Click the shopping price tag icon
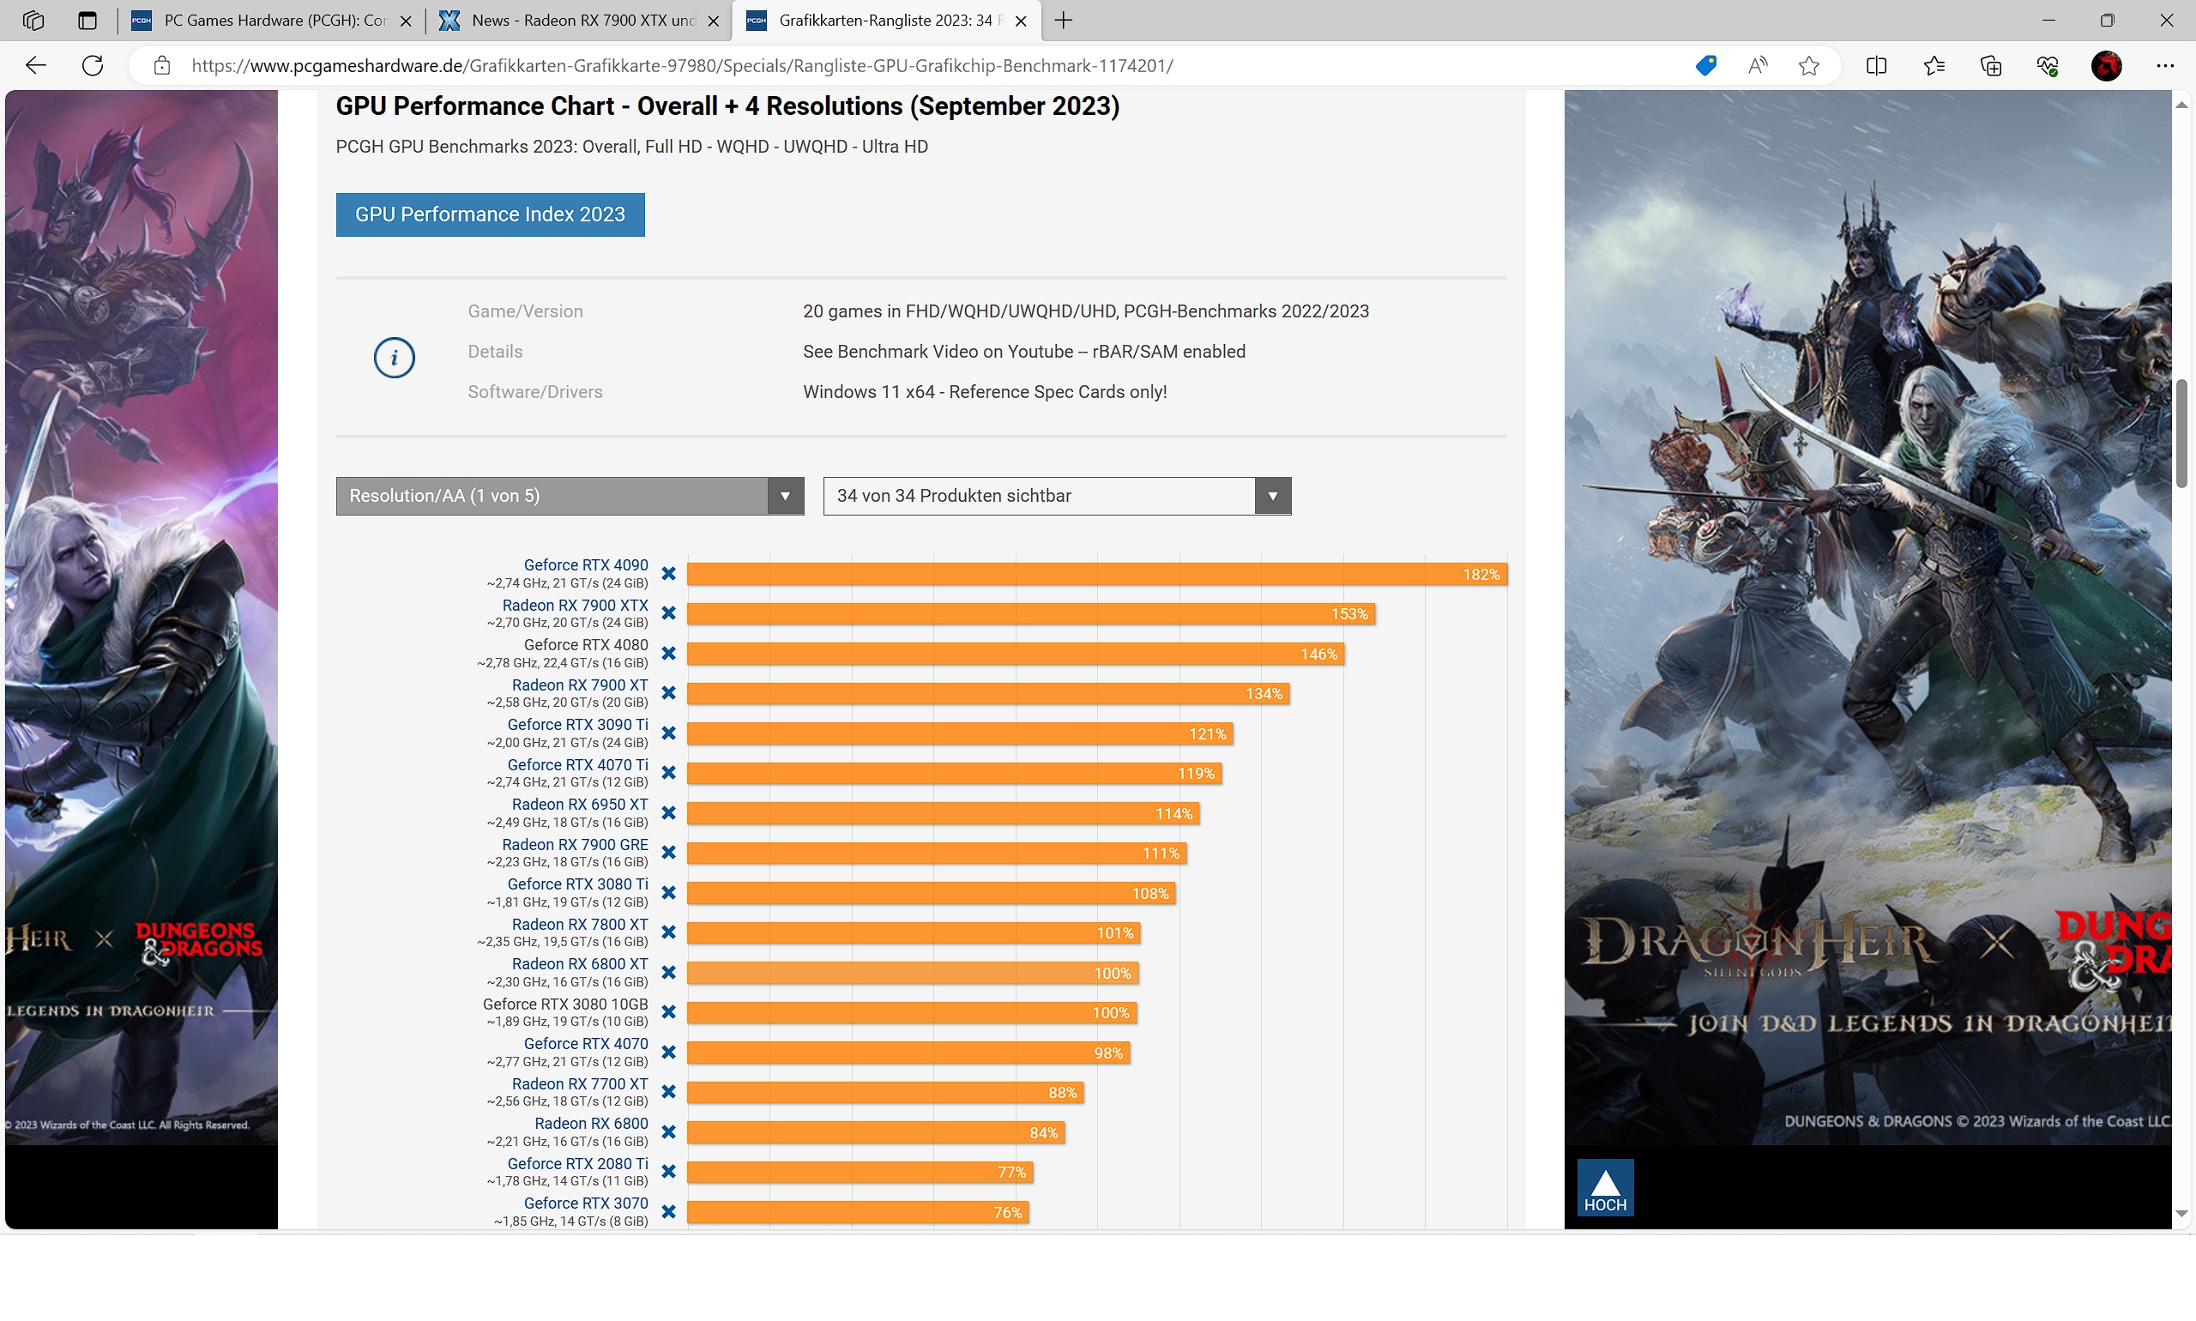Screen dimensions: 2196x1321 (x=1705, y=66)
